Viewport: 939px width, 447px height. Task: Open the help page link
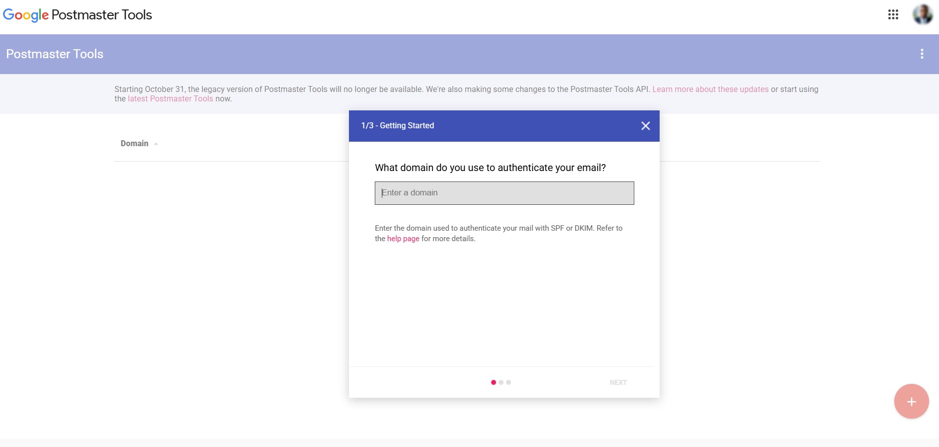(403, 239)
